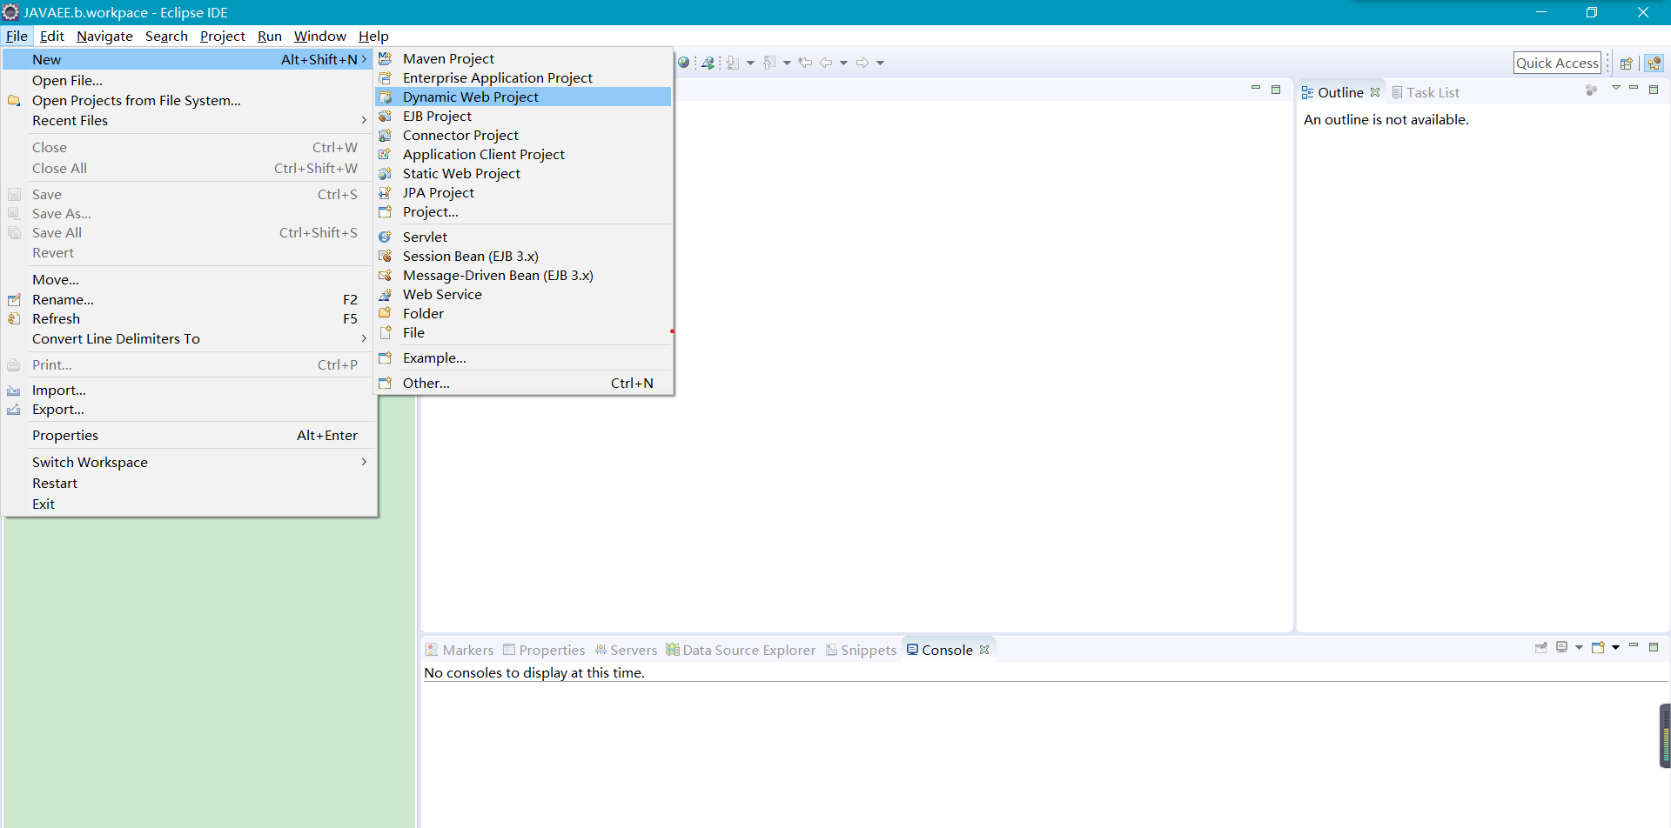Click the Pin Console icon

(x=1541, y=648)
